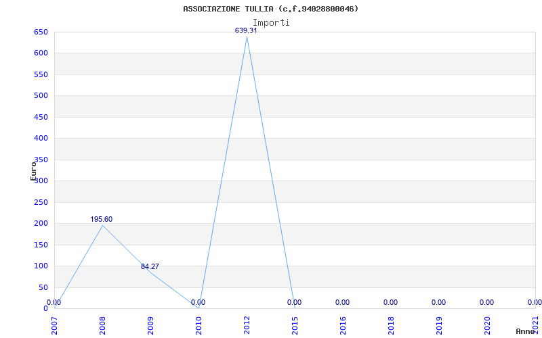Screen dimensions: 542x338
Task: Click x-axis year 2010
Action: 199,326
